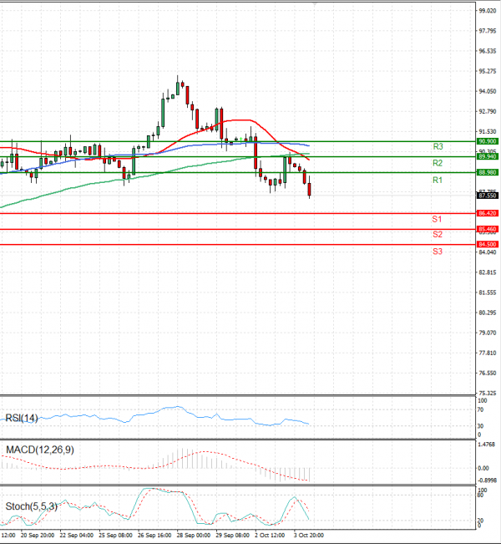501x544 pixels.
Task: Click the MACD 1.4768 scale value
Action: [487, 445]
